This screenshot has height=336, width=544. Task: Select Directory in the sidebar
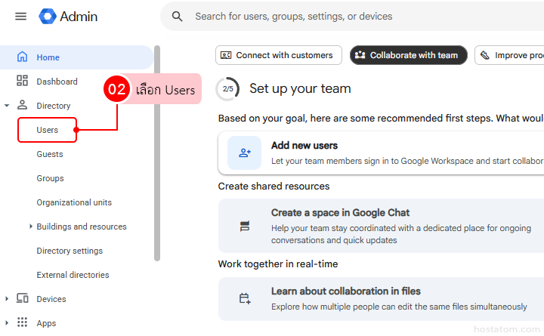(54, 106)
